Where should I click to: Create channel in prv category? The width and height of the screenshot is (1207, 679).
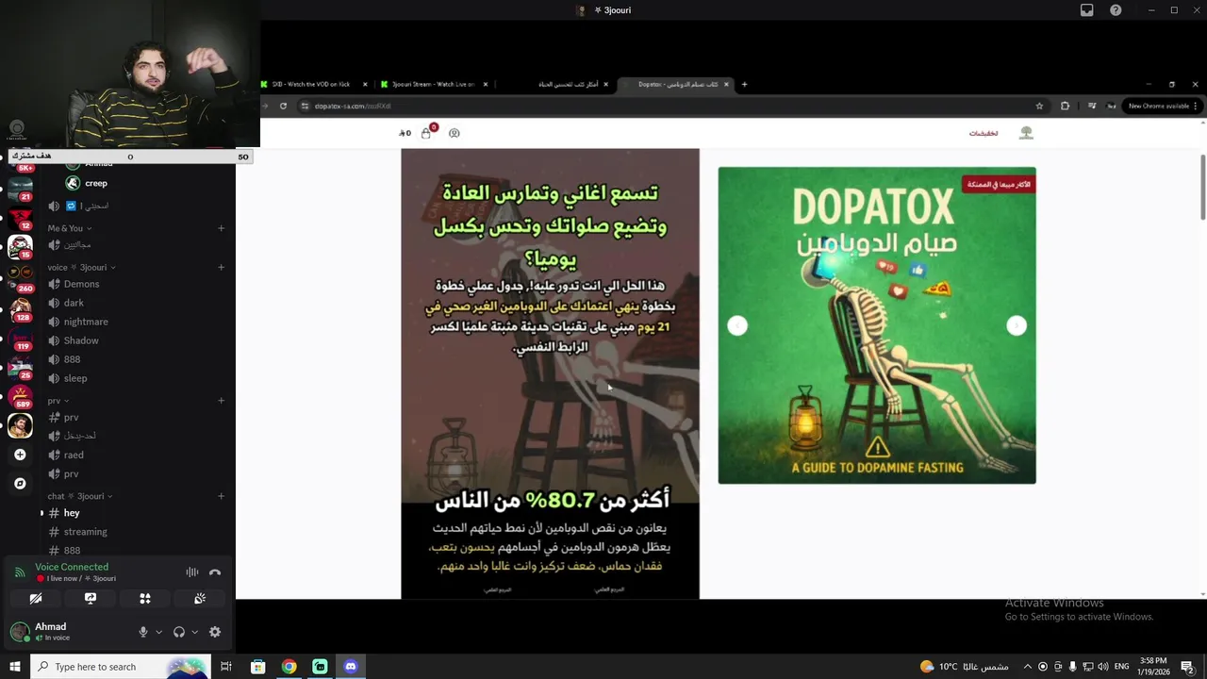click(x=221, y=401)
